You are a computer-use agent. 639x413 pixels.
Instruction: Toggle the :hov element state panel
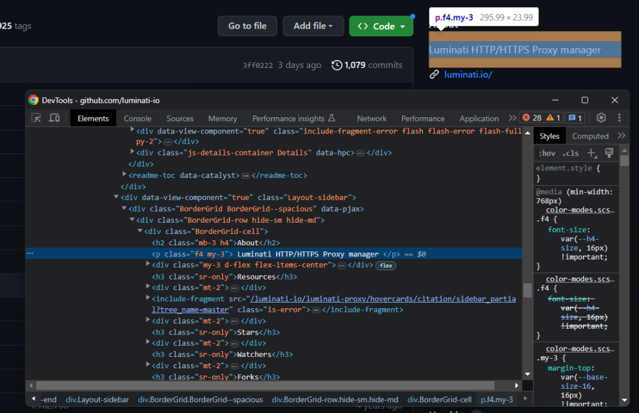pyautogui.click(x=547, y=153)
